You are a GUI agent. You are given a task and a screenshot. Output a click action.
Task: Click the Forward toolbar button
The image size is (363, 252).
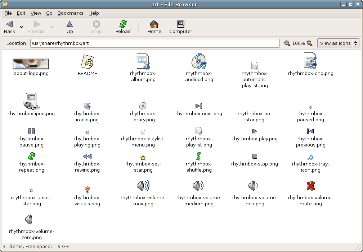[x=37, y=27]
